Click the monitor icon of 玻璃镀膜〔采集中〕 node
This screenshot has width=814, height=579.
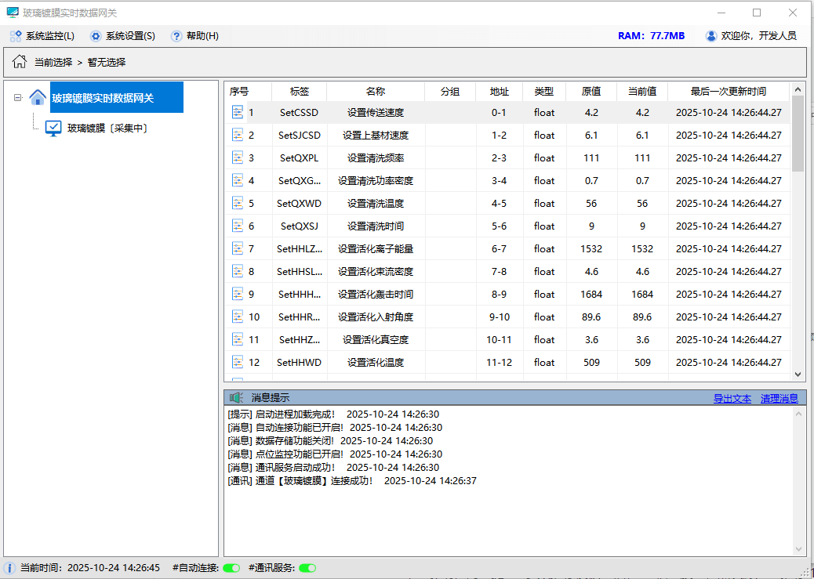pos(52,128)
